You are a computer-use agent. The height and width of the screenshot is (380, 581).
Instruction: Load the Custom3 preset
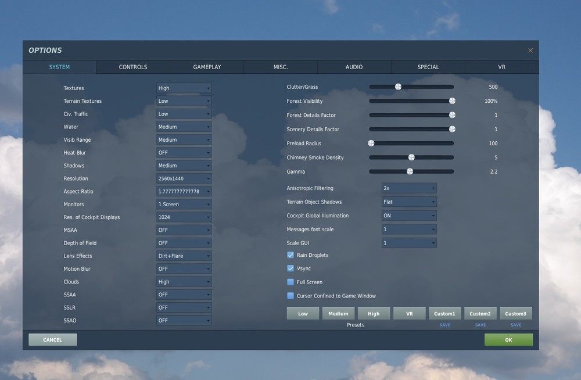[516, 314]
